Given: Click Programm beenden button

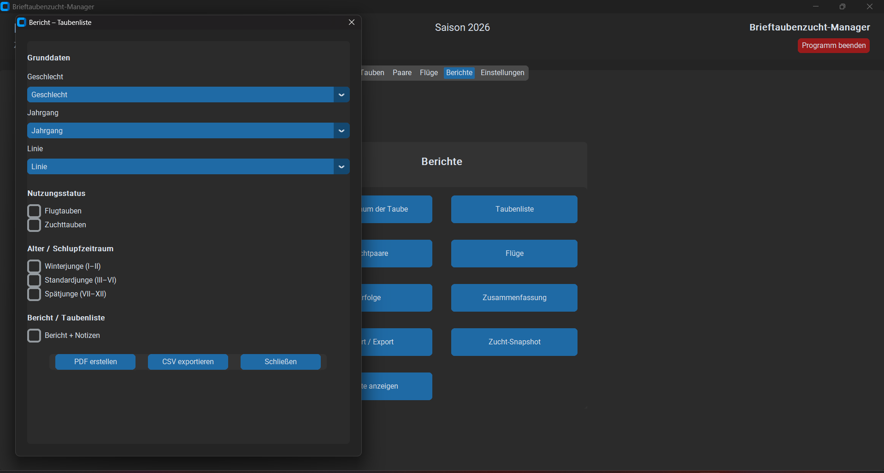Looking at the screenshot, I should point(834,46).
